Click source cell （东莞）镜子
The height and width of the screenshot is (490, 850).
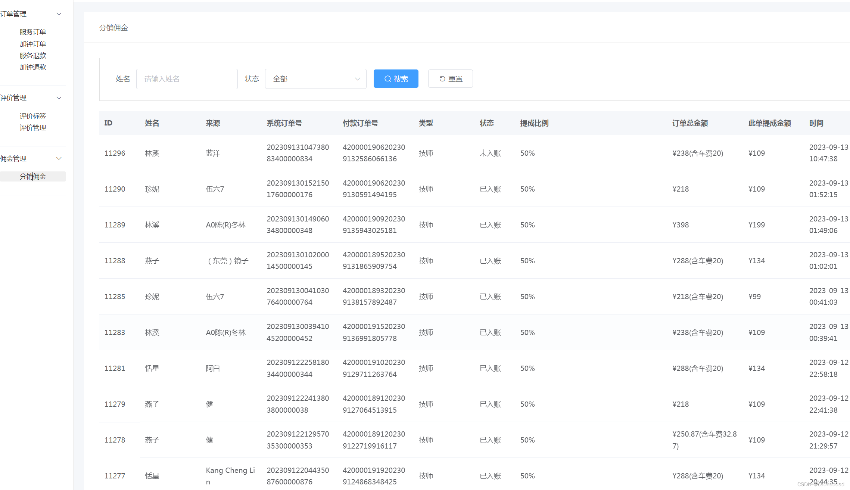tap(227, 261)
